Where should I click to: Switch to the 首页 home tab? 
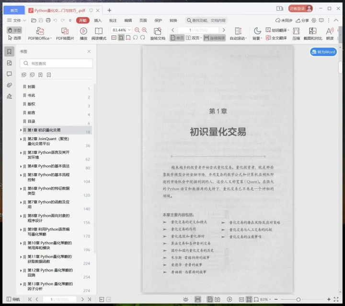[x=14, y=11]
